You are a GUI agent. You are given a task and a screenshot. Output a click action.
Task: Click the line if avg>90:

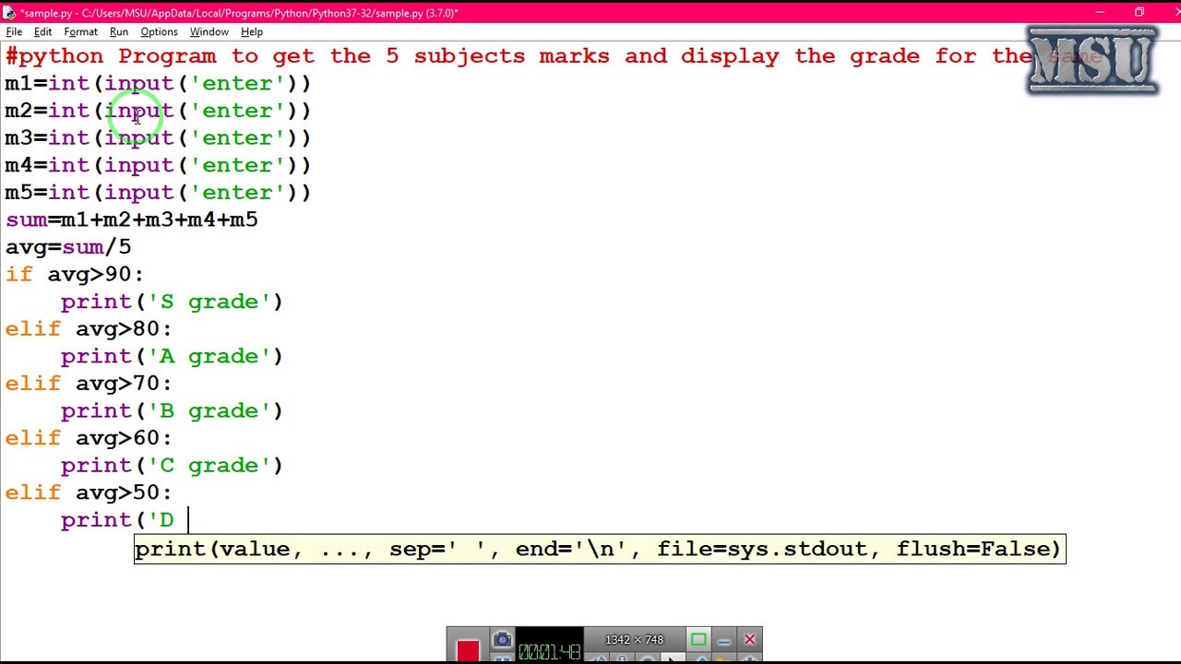tap(74, 275)
